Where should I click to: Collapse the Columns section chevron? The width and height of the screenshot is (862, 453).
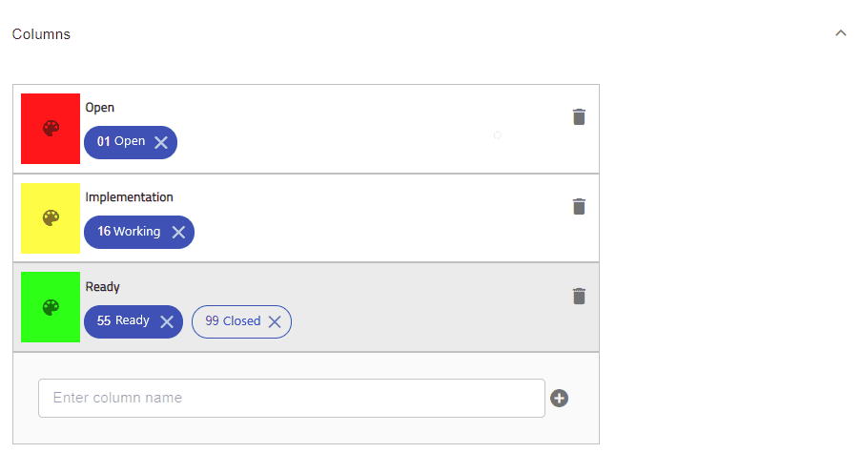click(x=841, y=33)
